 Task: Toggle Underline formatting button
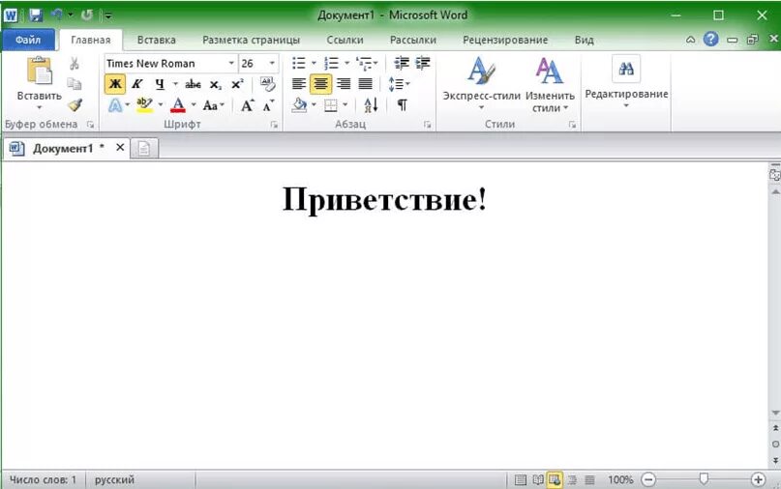coord(160,84)
